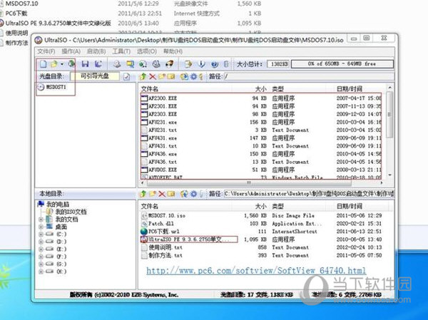Click New Folder icon in disc toolbar
Image resolution: width=428 pixels, height=320 pixels.
[162, 76]
